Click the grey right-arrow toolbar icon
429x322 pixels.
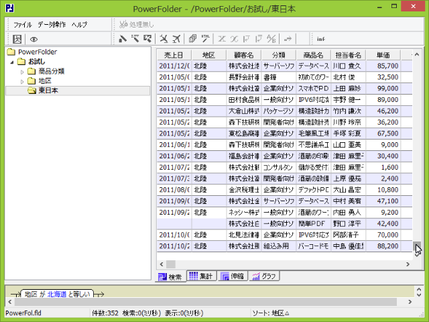288,39
